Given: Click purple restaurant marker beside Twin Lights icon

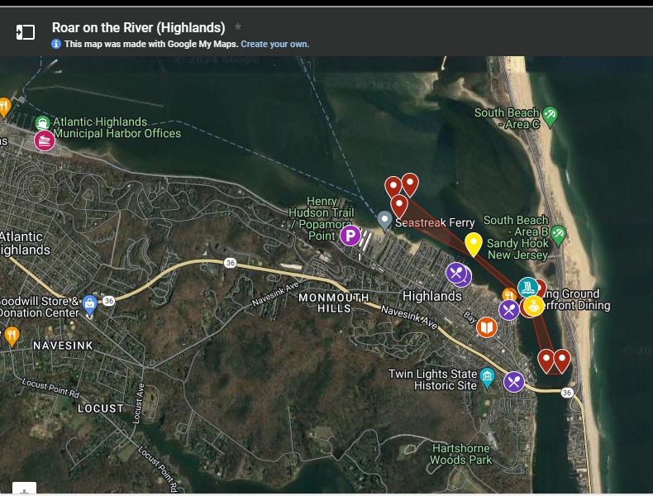Looking at the screenshot, I should pyautogui.click(x=514, y=381).
